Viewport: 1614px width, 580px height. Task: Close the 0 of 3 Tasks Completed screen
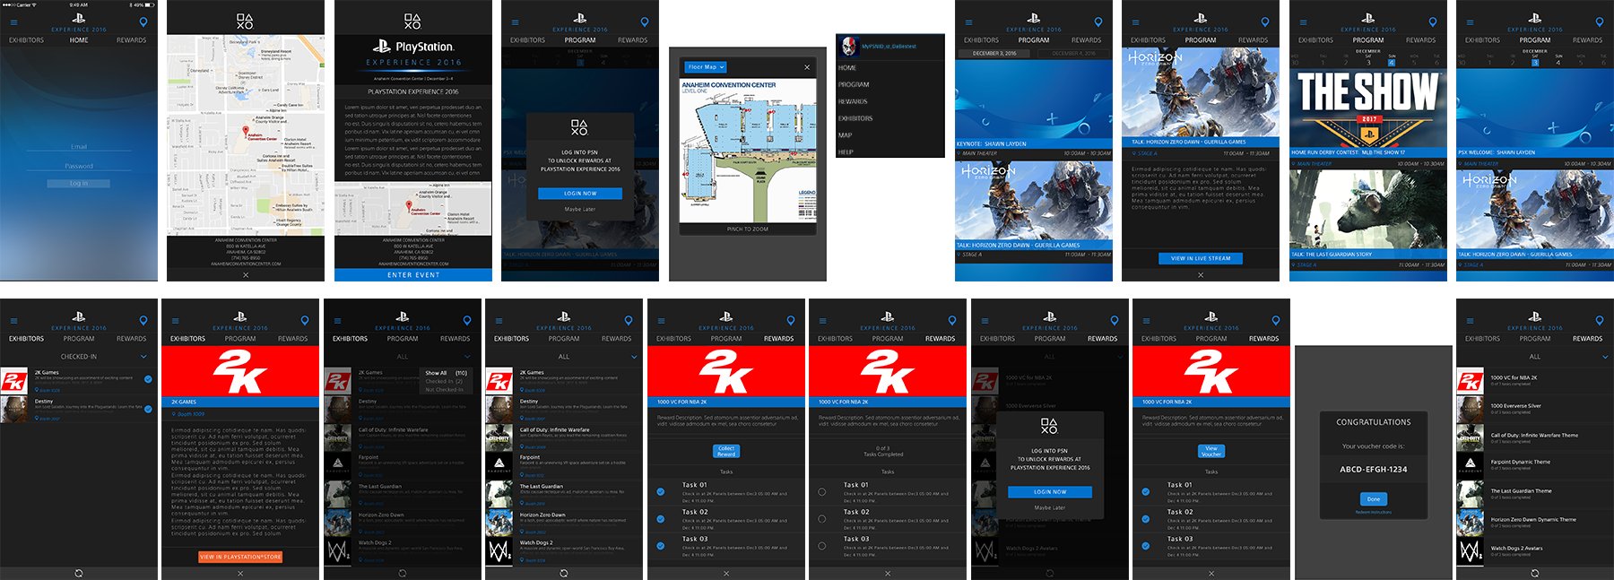click(888, 573)
